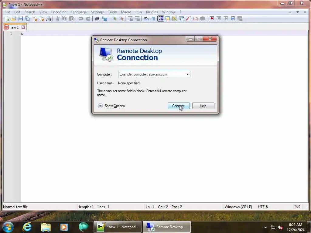Open Folder as Workspace icon

click(196, 19)
